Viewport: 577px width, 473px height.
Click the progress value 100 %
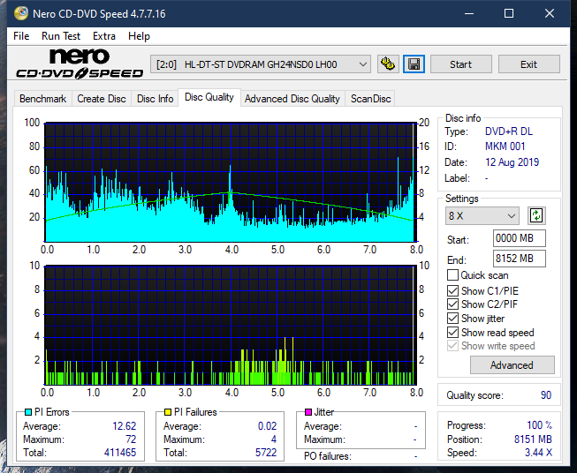(539, 425)
